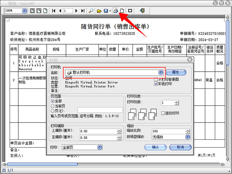The height and width of the screenshot is (174, 232).
Task: Click the save floppy disk icon
Action: point(105,11)
